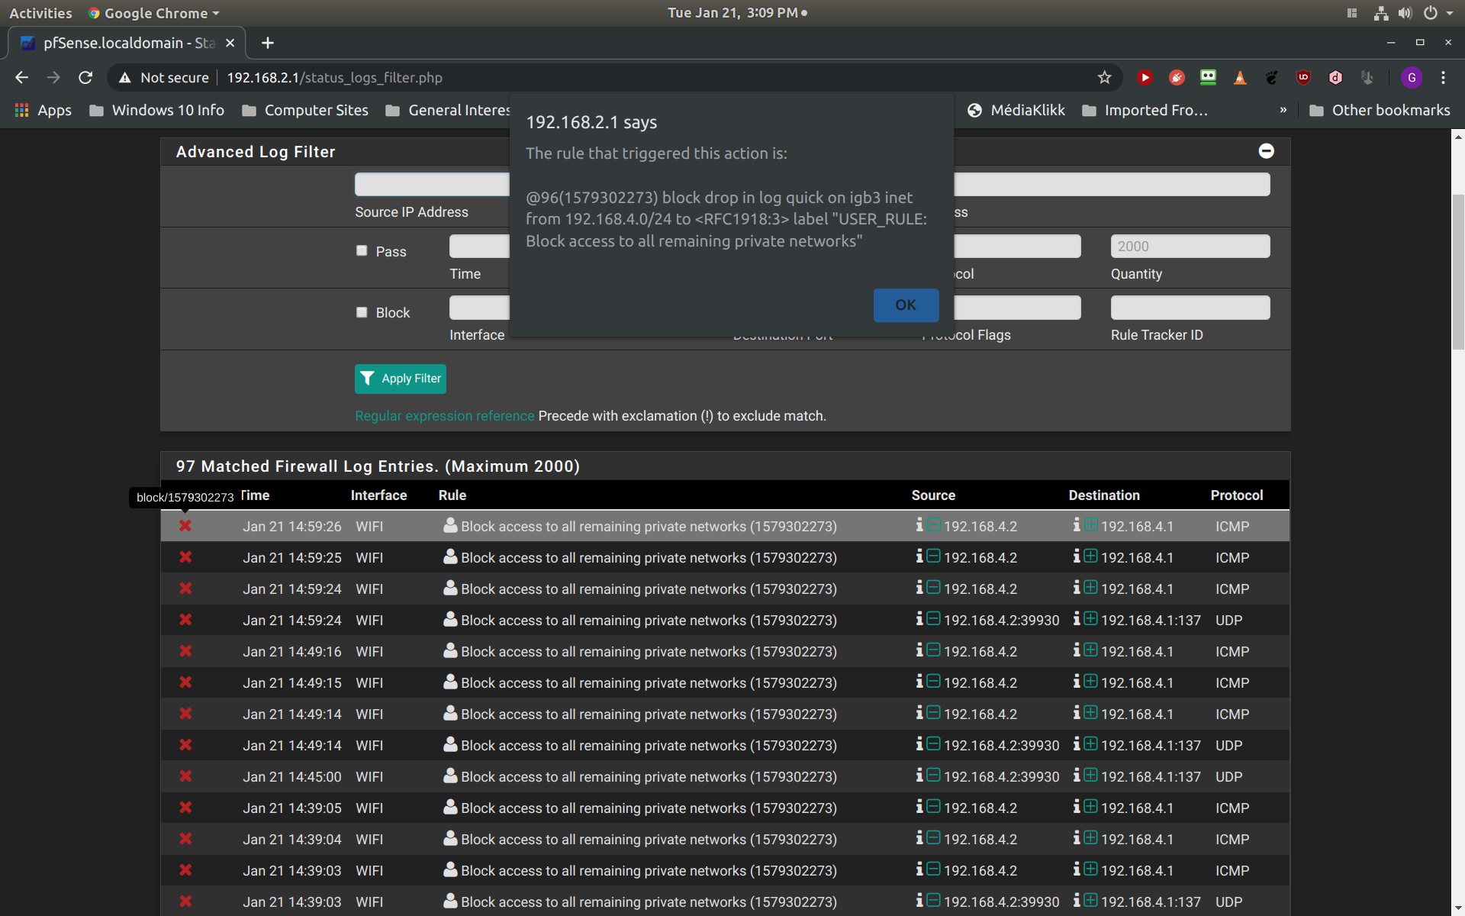Click the address bar URL
Viewport: 1465px width, 916px height.
click(334, 77)
